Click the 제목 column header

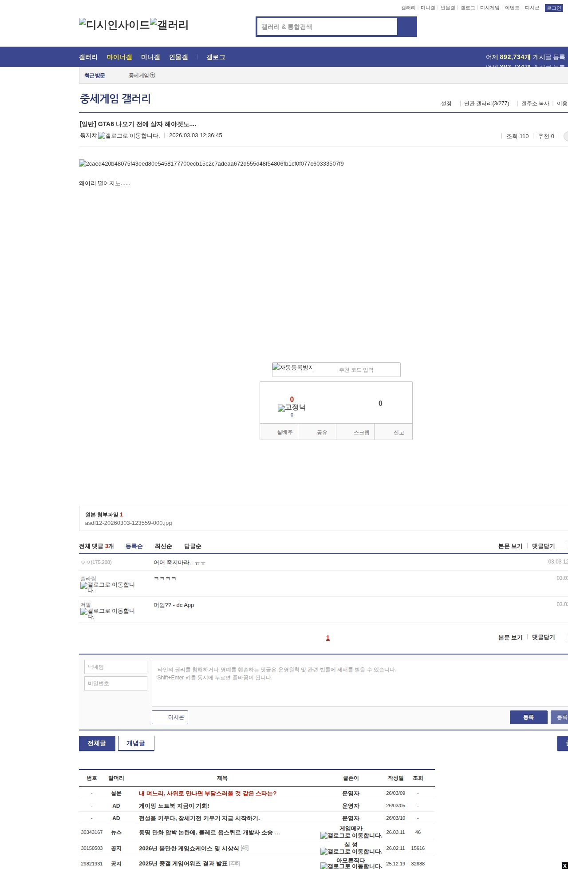coord(222,778)
